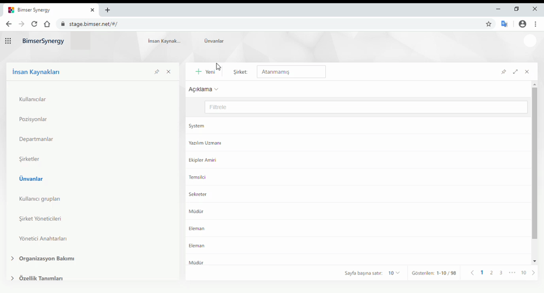Pin the Ünvanlar list panel
Screen dimensions: 544x293
click(x=503, y=72)
